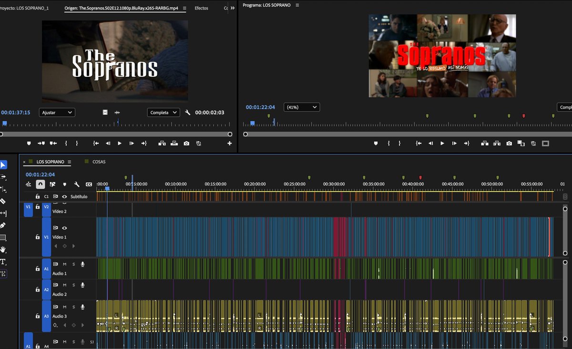Step forward one frame in Source monitor

coord(132,143)
